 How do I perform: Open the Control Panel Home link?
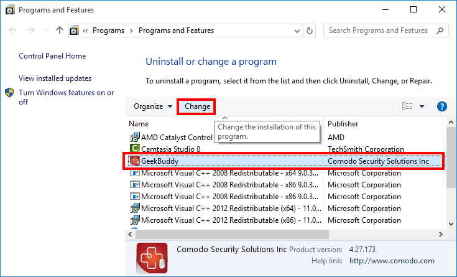(x=52, y=56)
